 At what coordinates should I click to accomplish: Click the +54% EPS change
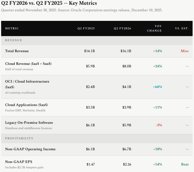point(157,164)
